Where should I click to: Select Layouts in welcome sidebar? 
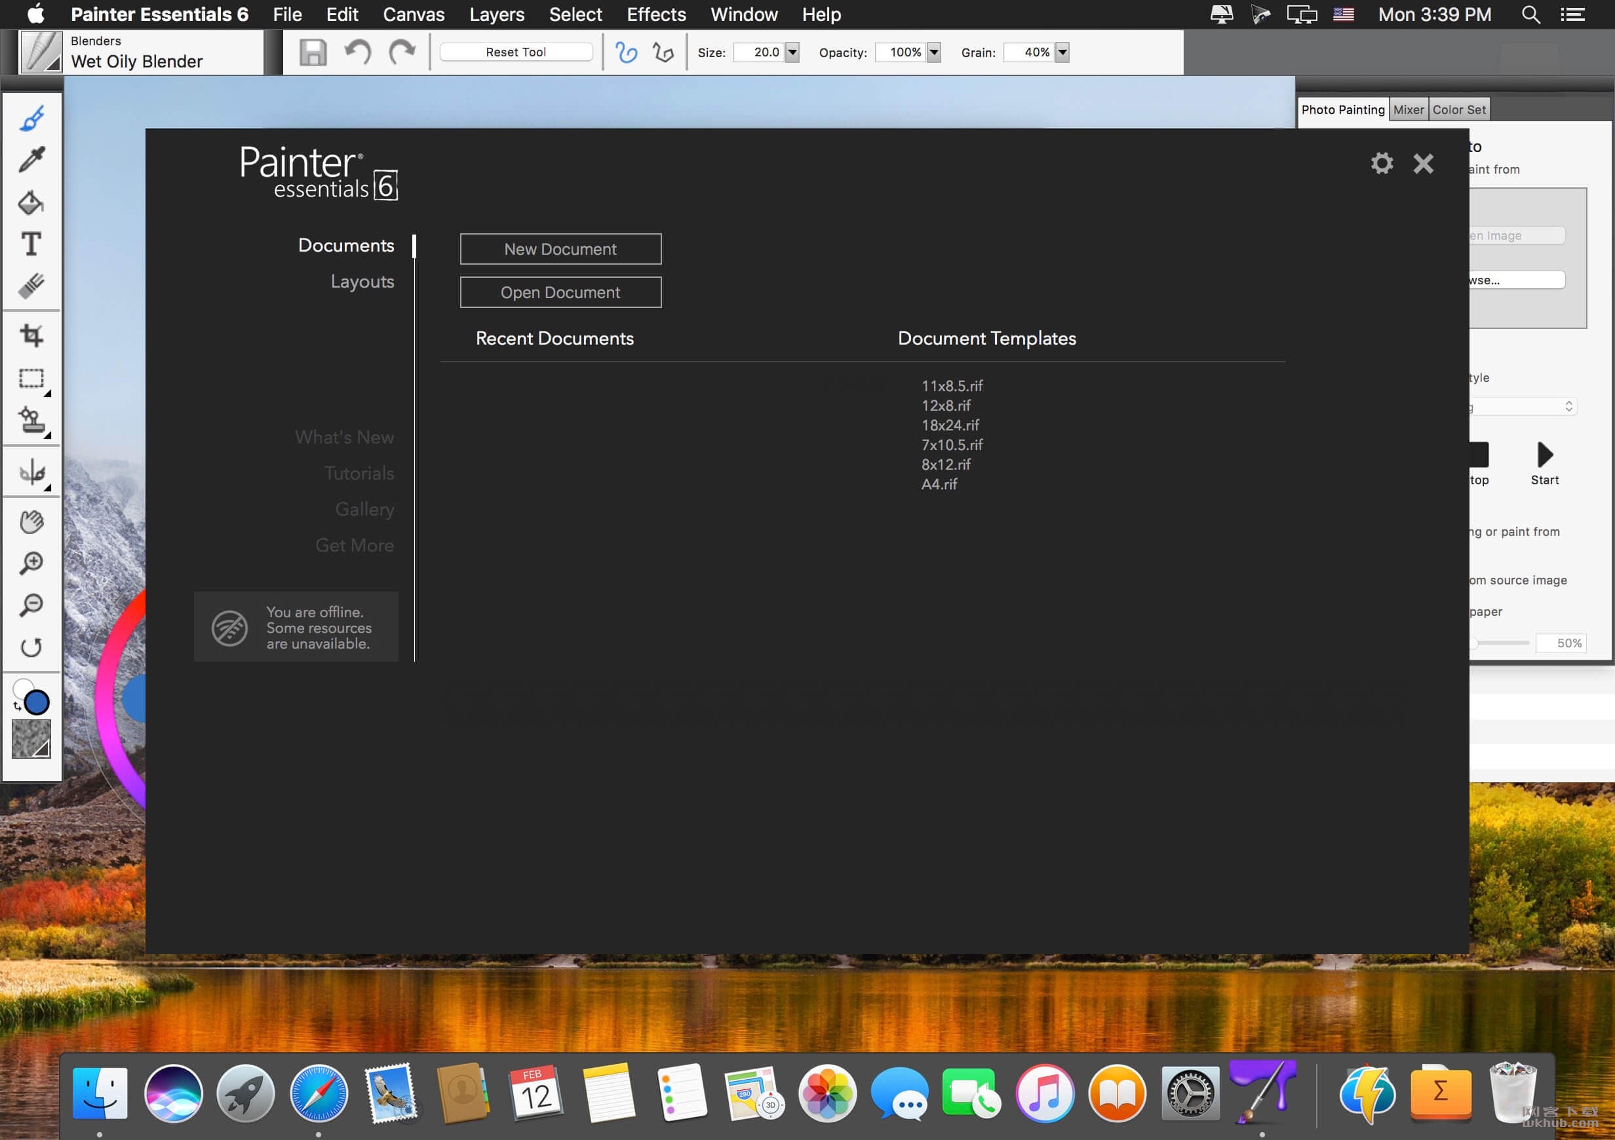coord(362,281)
